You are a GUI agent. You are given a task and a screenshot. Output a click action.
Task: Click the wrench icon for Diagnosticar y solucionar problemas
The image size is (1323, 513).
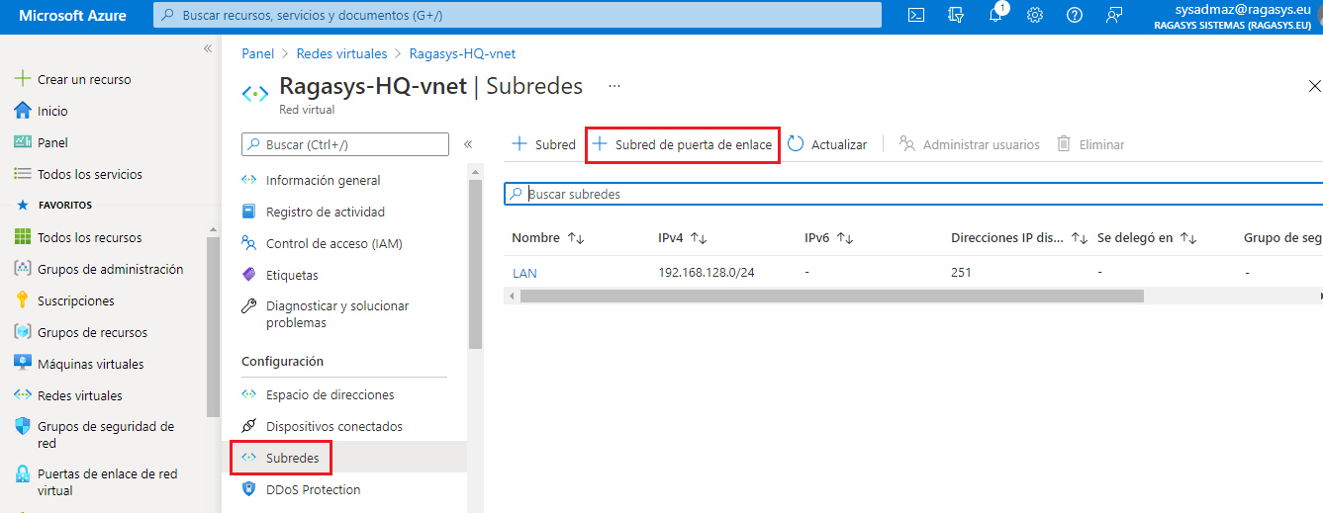249,306
